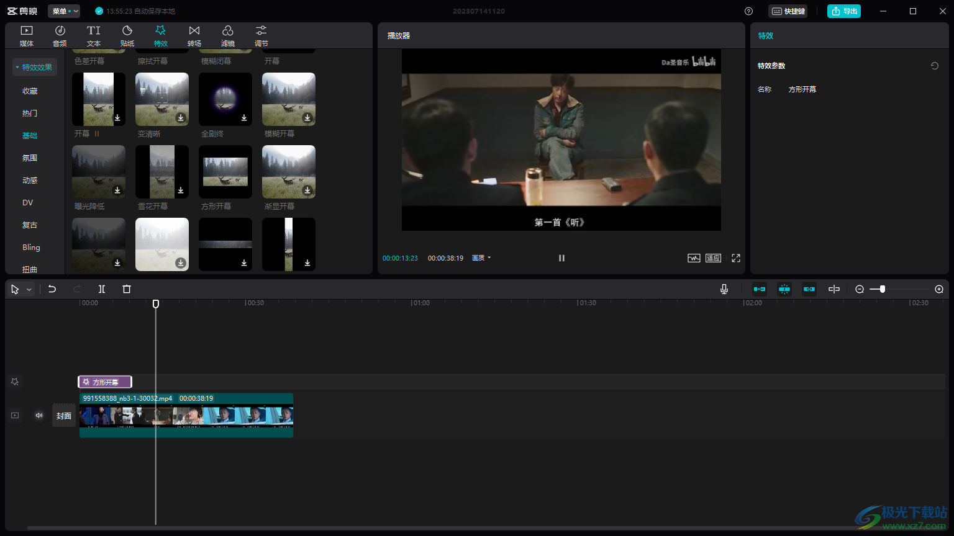Switch to the 音频 audio tab
Viewport: 954px width, 536px height.
[x=60, y=36]
